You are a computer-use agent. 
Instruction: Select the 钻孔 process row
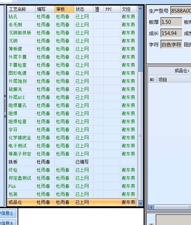coord(72,16)
